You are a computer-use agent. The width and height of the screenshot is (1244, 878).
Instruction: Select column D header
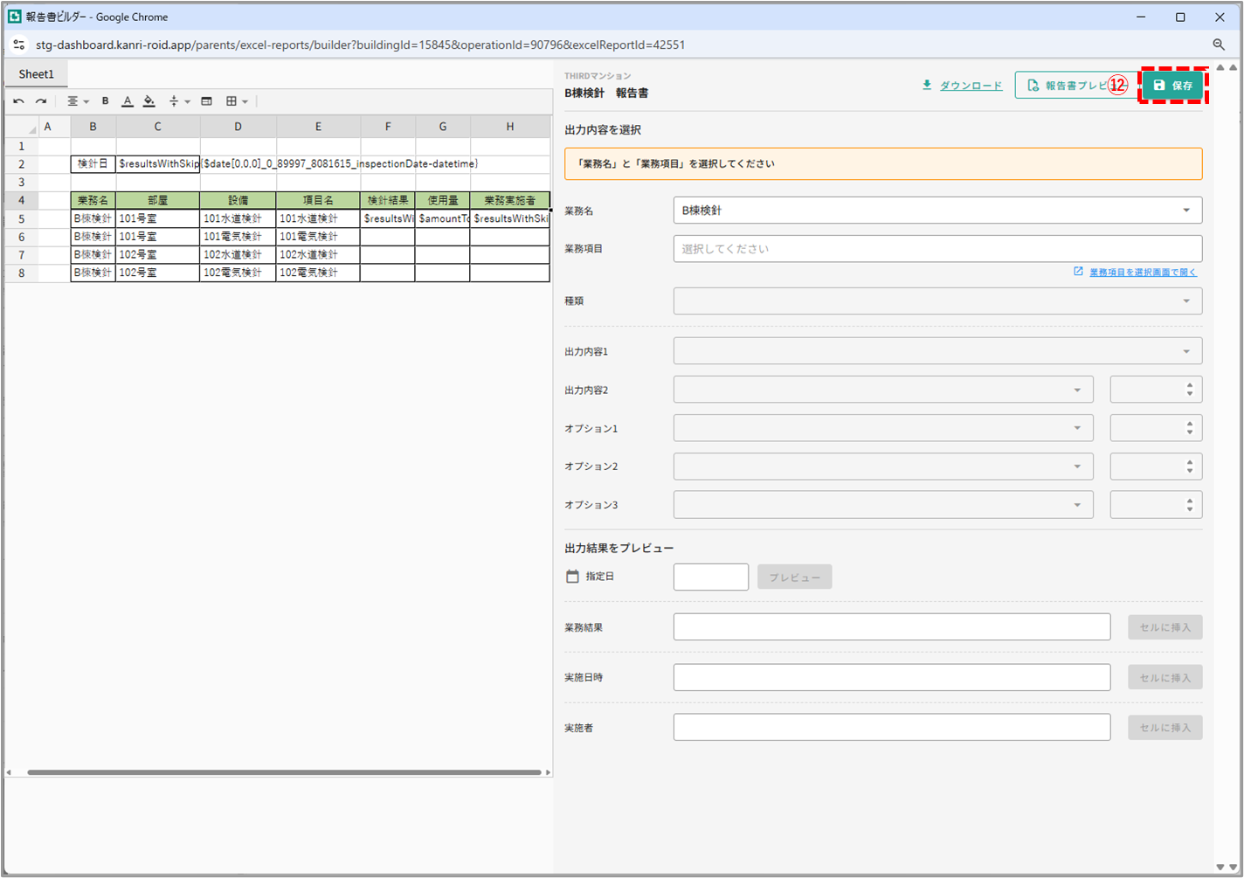coord(238,127)
